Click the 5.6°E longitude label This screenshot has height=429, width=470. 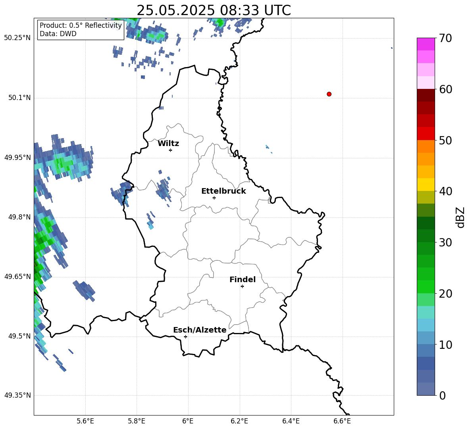click(x=85, y=421)
